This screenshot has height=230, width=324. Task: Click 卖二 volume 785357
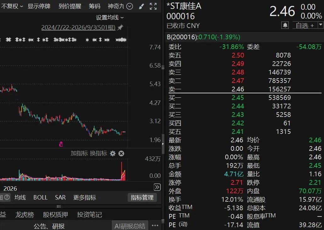pos(280,80)
